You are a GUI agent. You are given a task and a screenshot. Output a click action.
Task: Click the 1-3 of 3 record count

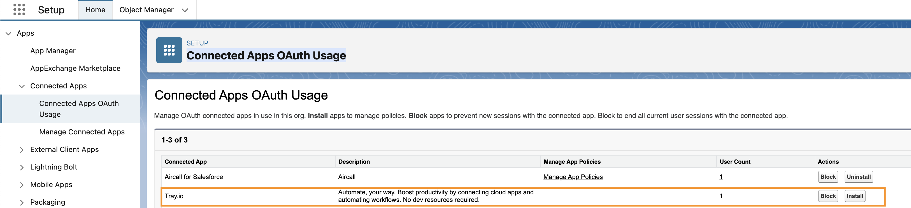(x=174, y=140)
